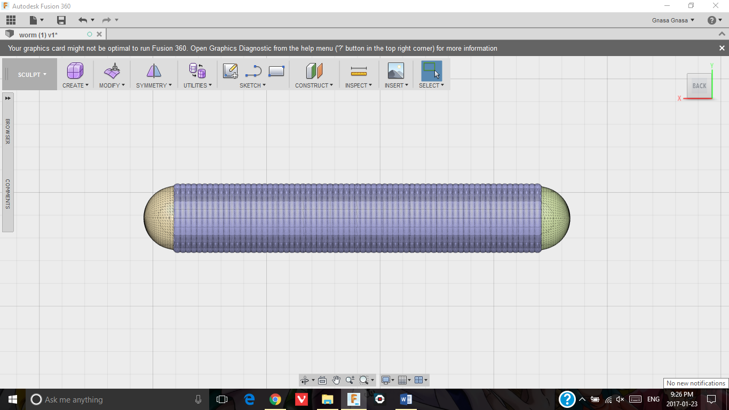729x410 pixels.
Task: Expand the MODIFY menu
Action: click(112, 85)
